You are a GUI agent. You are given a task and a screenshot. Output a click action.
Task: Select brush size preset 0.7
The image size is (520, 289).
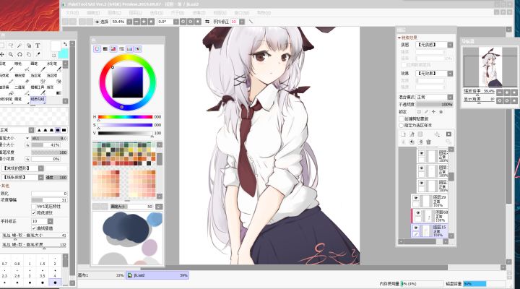pyautogui.click(x=4, y=261)
